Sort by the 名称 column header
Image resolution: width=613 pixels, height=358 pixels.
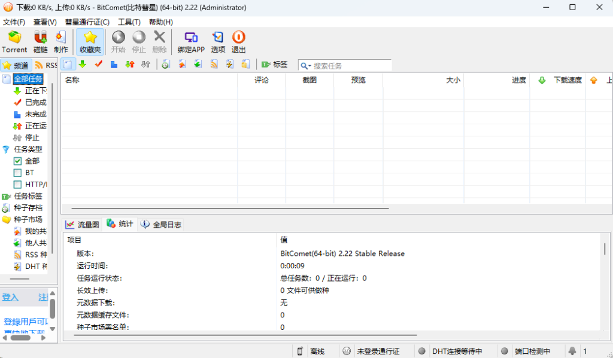pos(149,80)
